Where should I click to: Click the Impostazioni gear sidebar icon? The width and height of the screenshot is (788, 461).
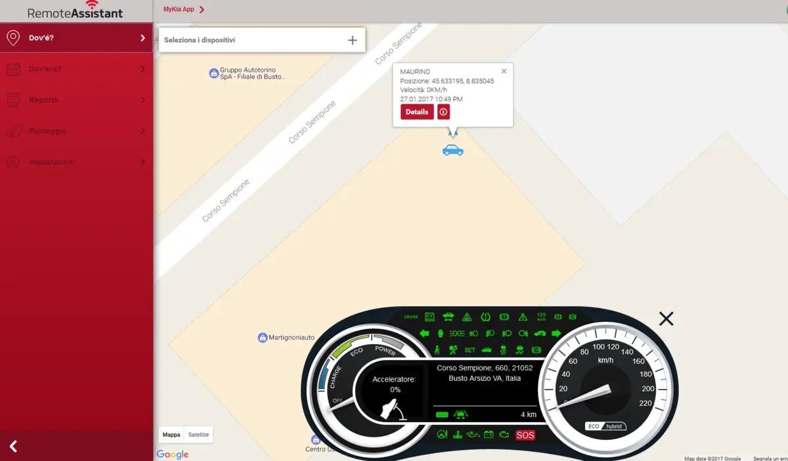point(13,162)
